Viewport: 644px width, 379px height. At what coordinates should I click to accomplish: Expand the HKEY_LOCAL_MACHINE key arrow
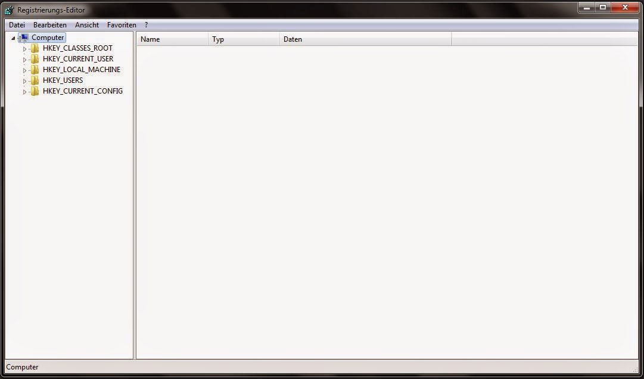(24, 70)
